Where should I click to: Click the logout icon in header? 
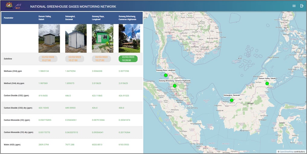(302, 6)
